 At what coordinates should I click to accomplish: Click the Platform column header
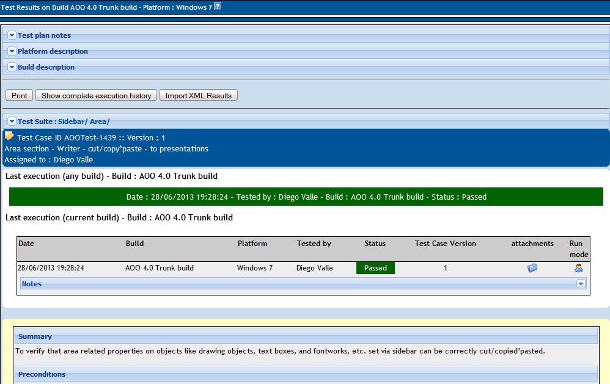(252, 244)
